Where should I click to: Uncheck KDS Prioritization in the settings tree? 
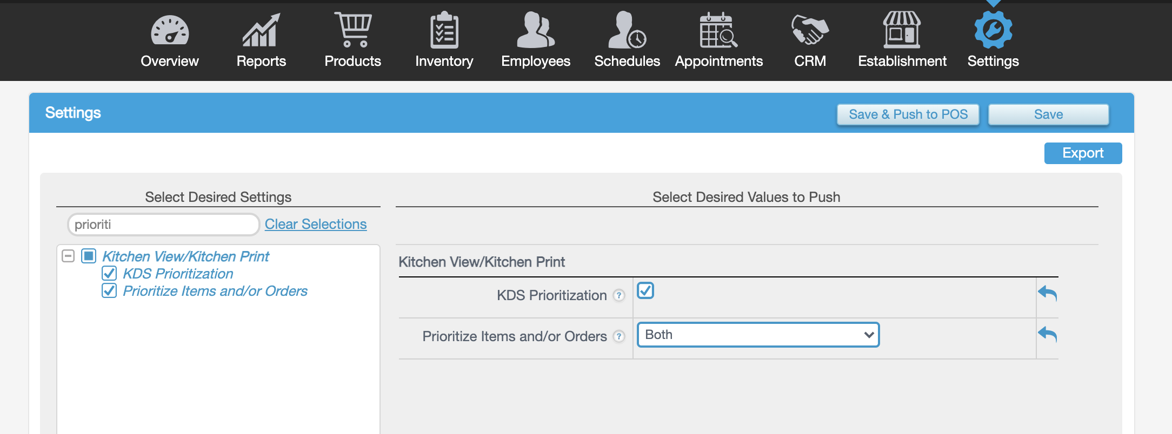[109, 274]
